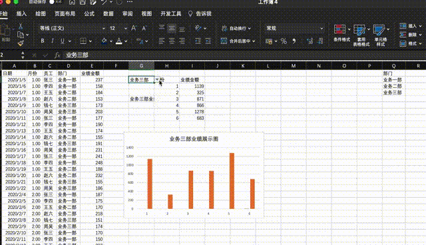This screenshot has width=426, height=245.
Task: Align text left
Action: point(162,41)
